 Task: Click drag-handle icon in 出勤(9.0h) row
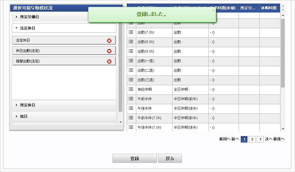(x=131, y=51)
